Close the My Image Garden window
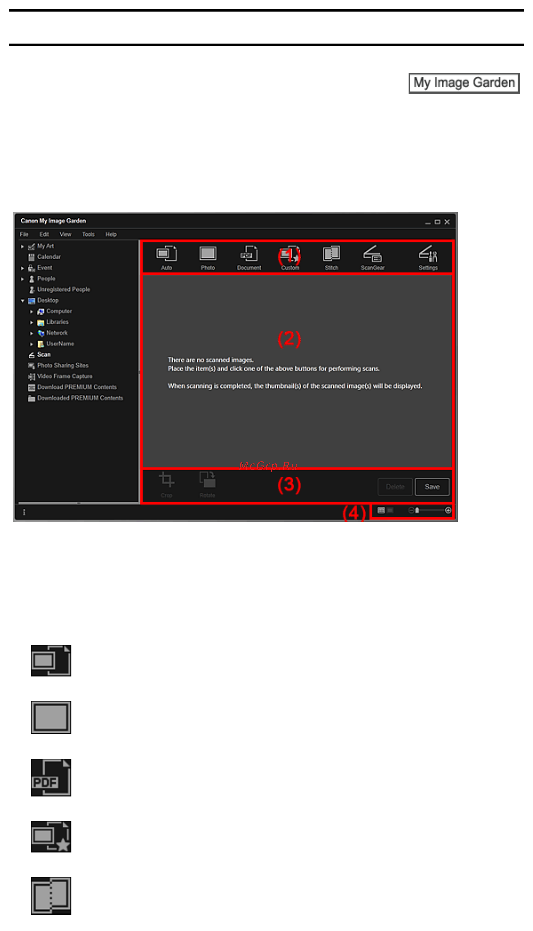 (x=447, y=222)
